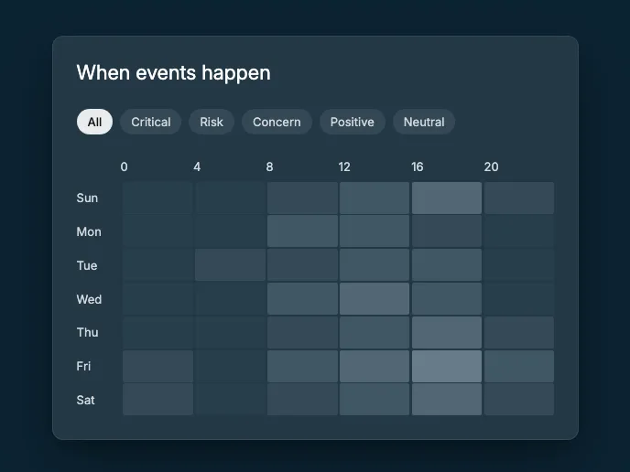Select the Sunday 12-16 heatmap cell
This screenshot has height=472, width=630.
pos(375,198)
